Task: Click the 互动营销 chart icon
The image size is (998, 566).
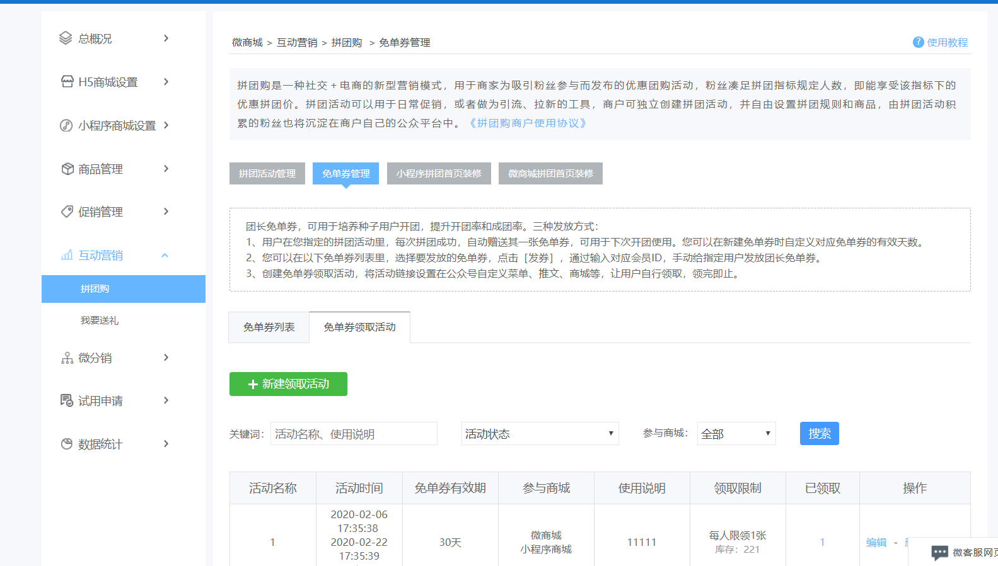Action: 67,255
